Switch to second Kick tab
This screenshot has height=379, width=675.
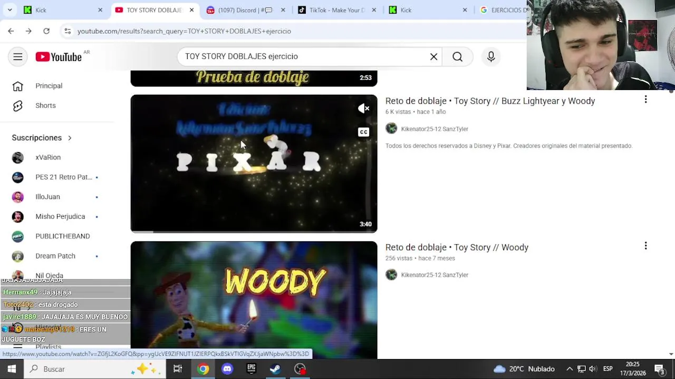[428, 10]
